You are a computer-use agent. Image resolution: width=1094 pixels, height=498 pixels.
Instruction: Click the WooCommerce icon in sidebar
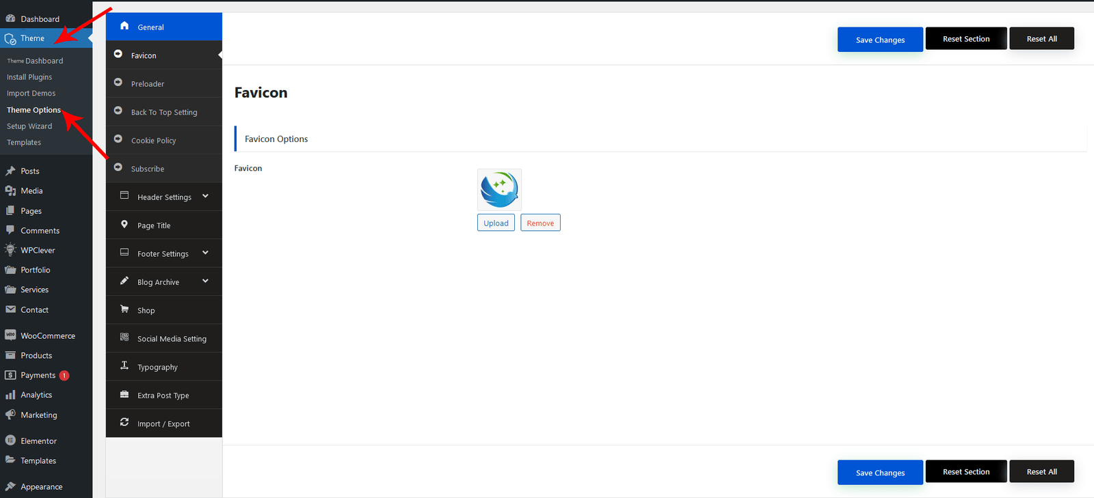[x=10, y=335]
